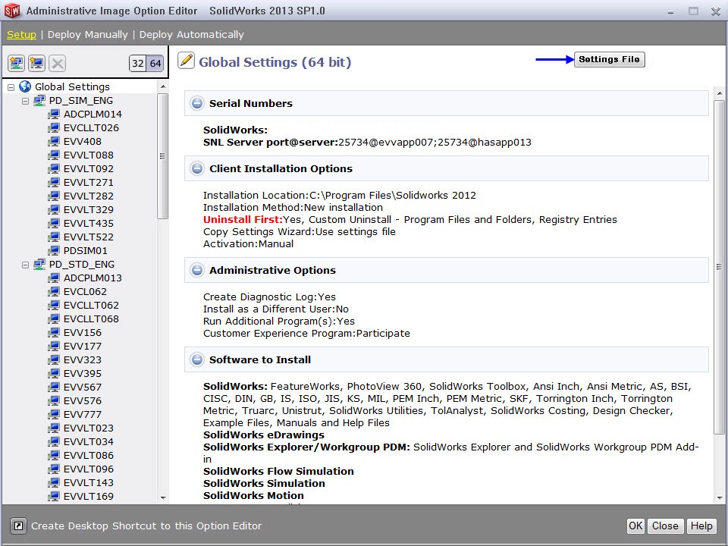
Task: Click the grayed Delete X icon
Action: [58, 63]
